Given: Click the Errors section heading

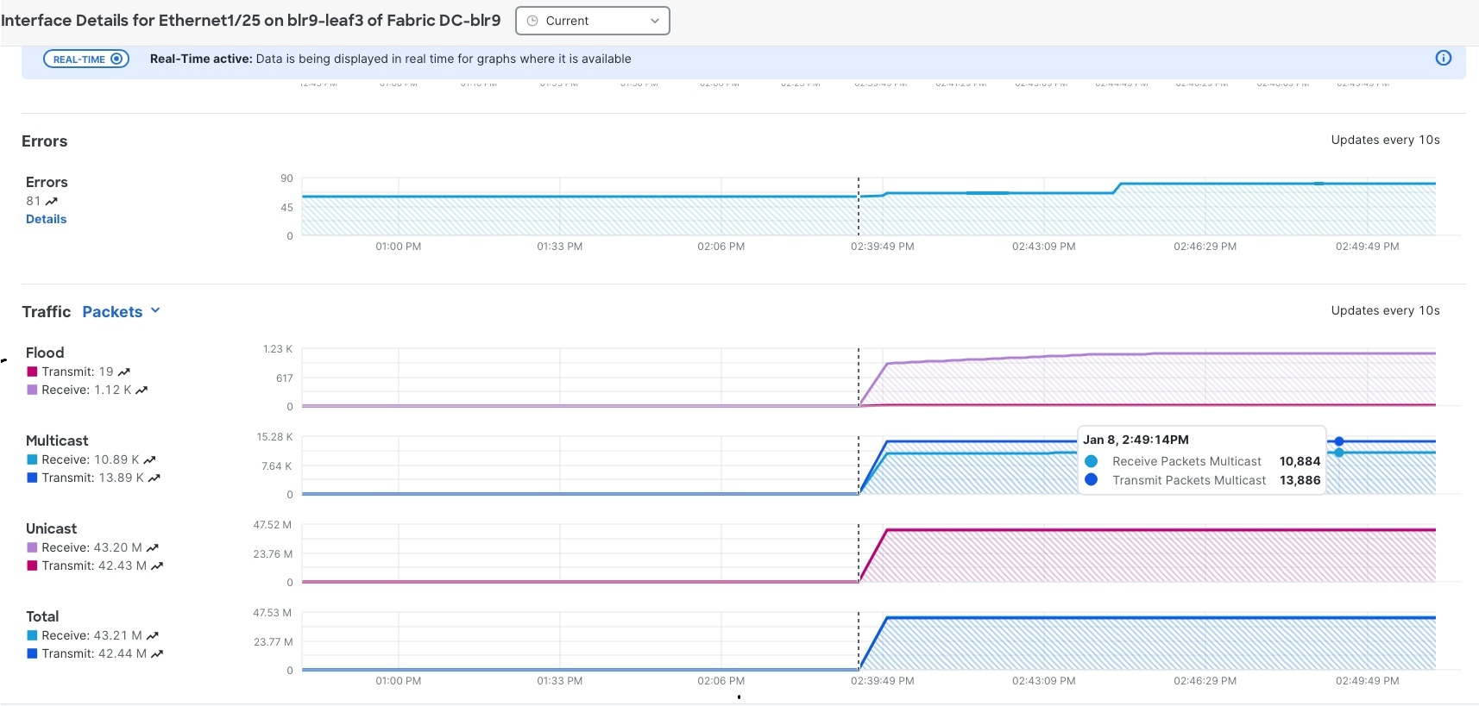Looking at the screenshot, I should tap(44, 141).
